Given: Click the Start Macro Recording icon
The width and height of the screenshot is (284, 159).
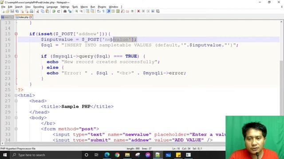Looking at the screenshot, I should 138,11.
